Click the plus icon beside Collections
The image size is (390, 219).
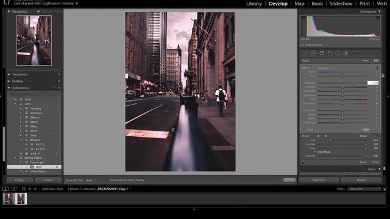[x=59, y=88]
